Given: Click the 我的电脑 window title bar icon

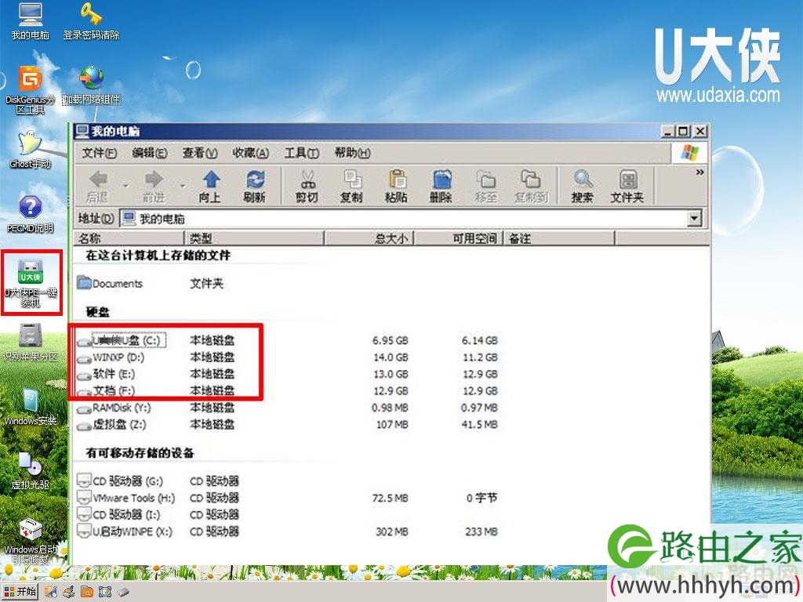Looking at the screenshot, I should tap(82, 131).
